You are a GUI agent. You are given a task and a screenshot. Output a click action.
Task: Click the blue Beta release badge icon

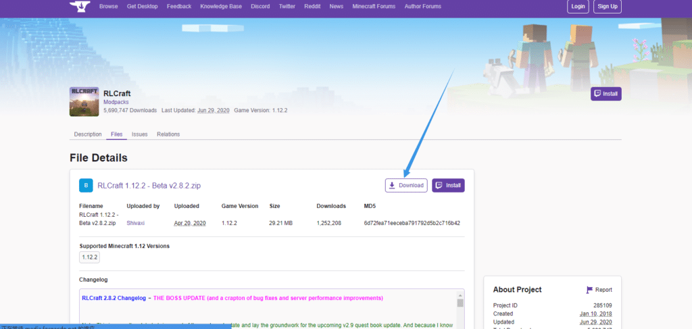pos(86,185)
